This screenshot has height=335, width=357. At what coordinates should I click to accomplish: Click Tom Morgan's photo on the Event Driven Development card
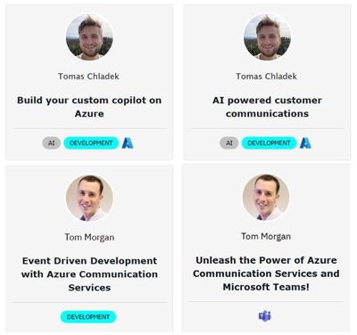click(x=89, y=199)
